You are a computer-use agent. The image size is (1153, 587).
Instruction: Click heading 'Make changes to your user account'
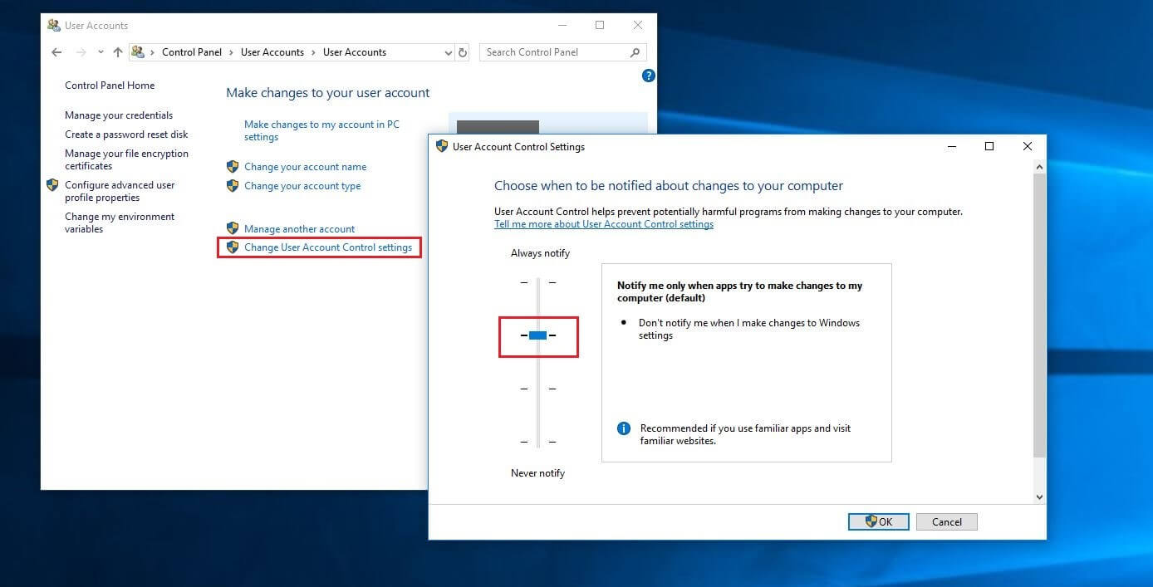[328, 93]
